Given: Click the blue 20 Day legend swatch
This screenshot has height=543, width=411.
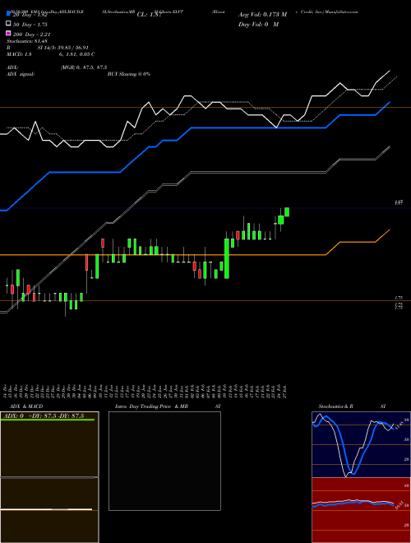Looking at the screenshot, I should click(x=8, y=14).
